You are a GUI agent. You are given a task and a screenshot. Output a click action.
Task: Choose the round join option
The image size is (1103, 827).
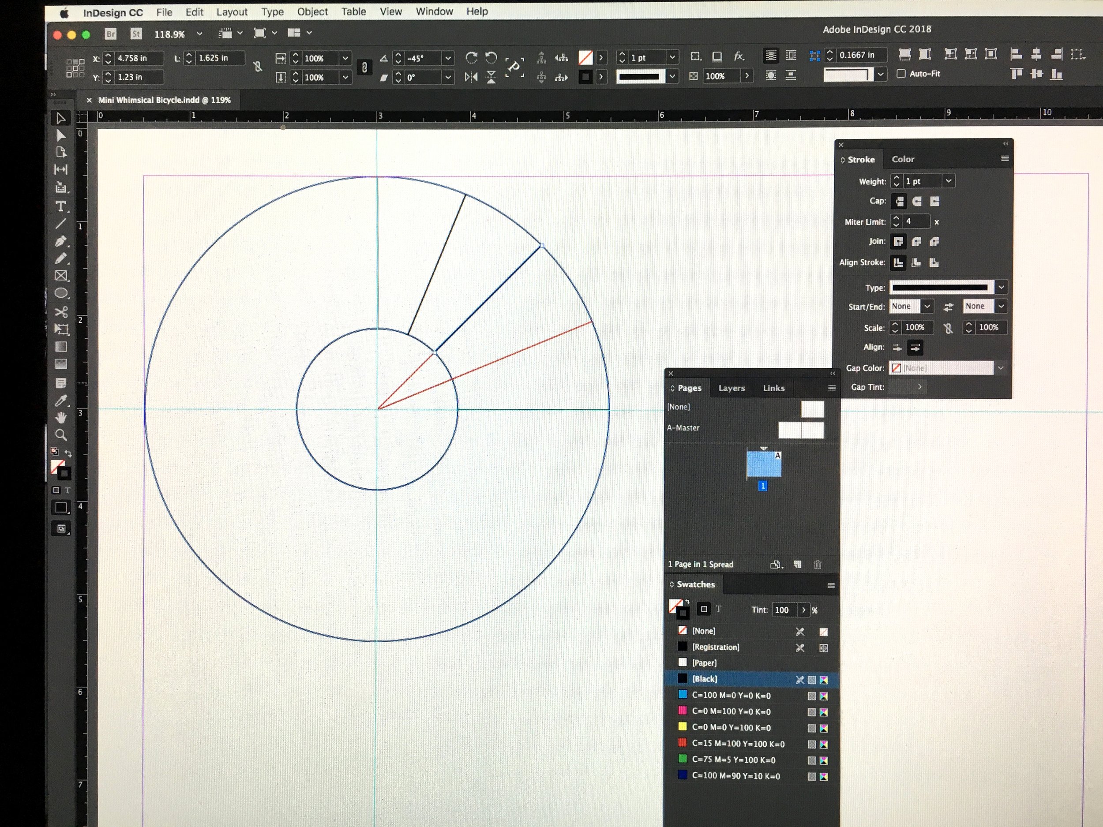pos(916,242)
